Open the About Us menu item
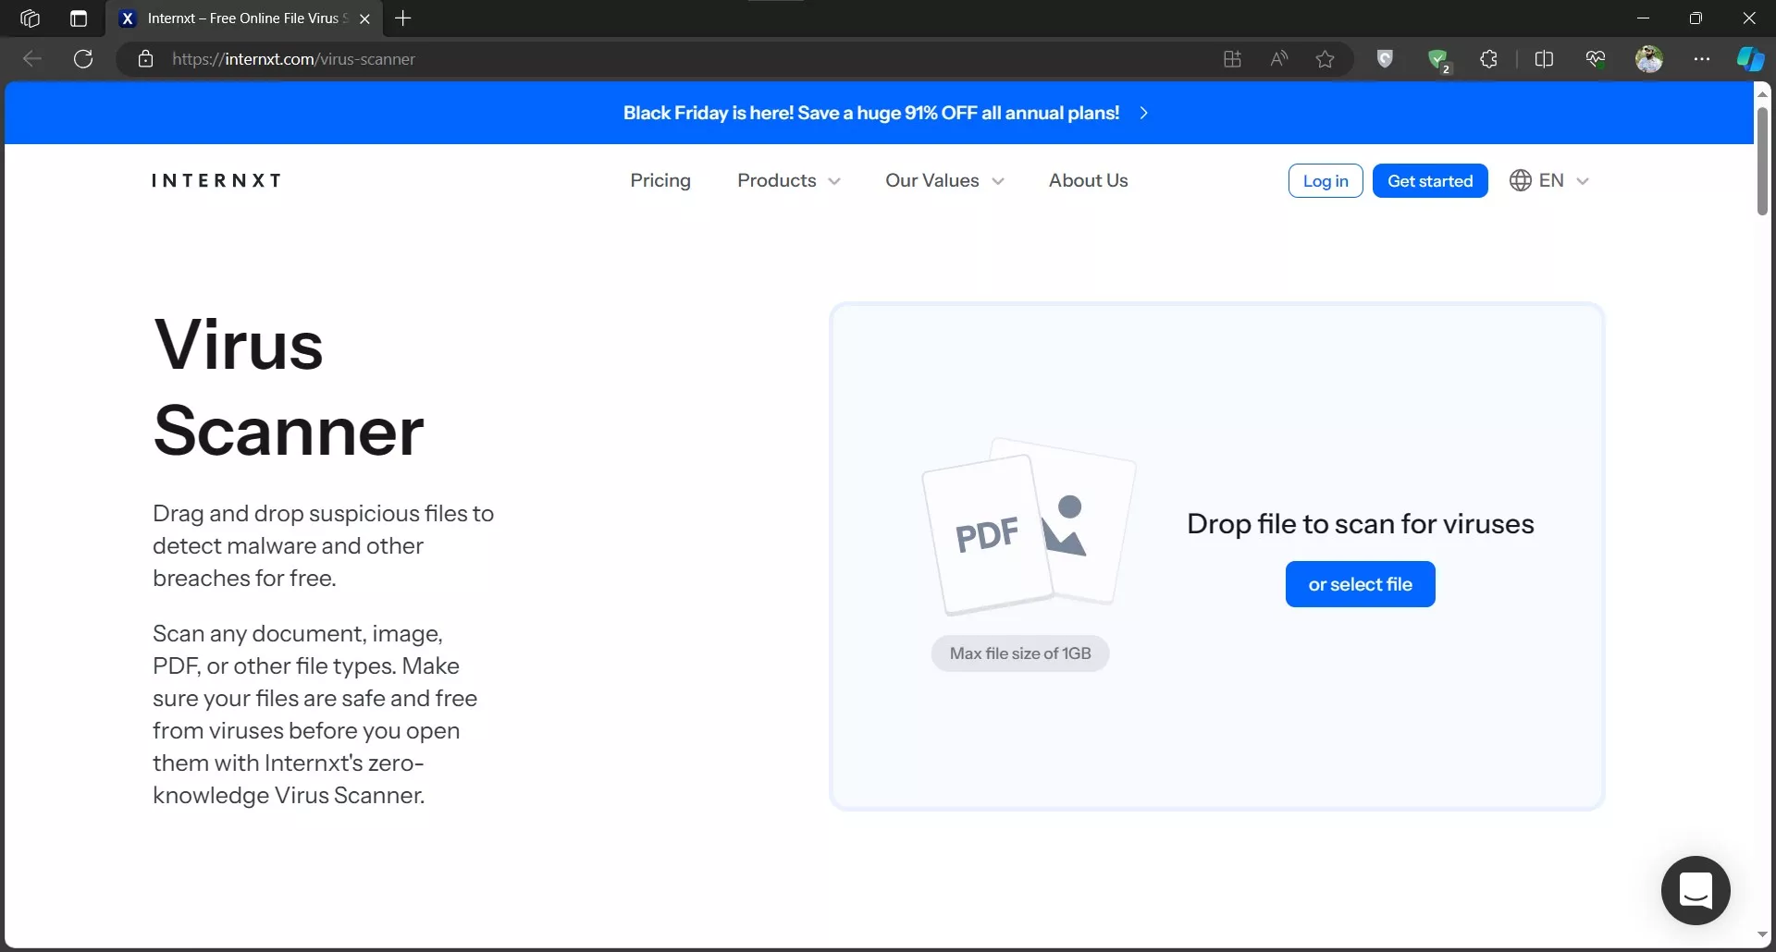This screenshot has width=1776, height=952. pos(1088,180)
